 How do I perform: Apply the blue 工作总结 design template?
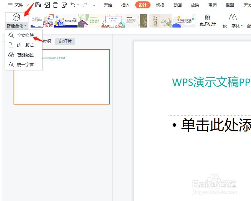(42, 21)
